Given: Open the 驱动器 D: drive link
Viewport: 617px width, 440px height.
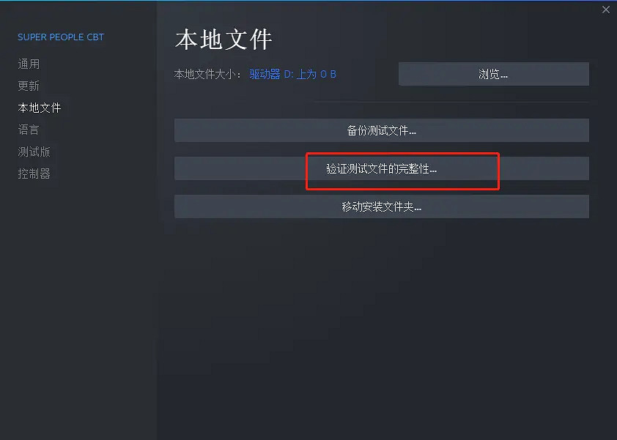Looking at the screenshot, I should tap(272, 75).
